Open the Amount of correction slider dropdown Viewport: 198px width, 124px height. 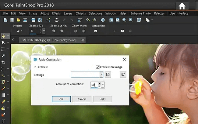(x=103, y=85)
